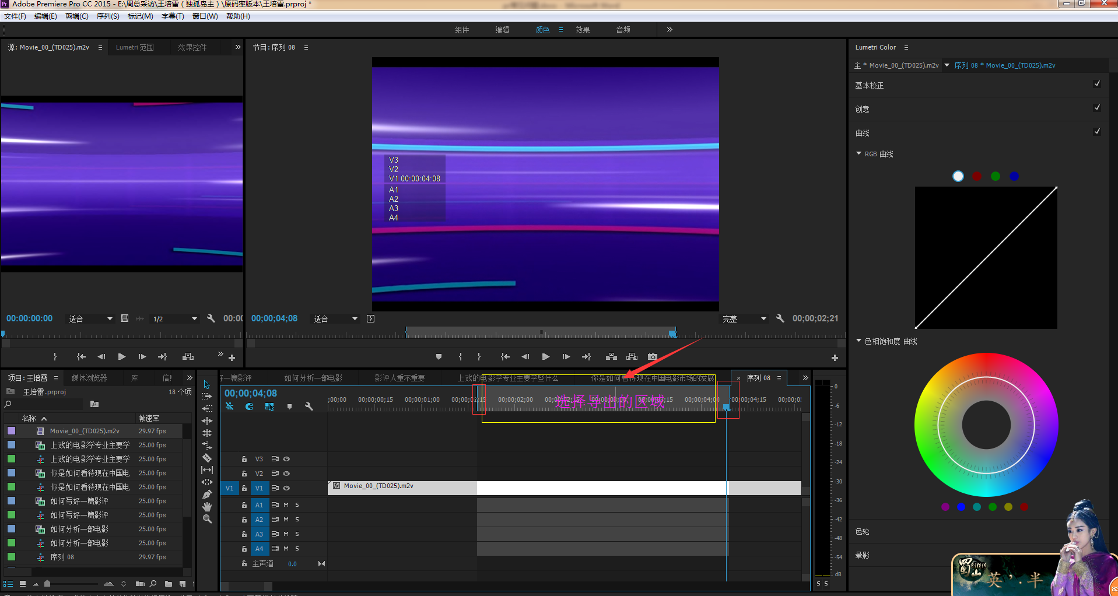The image size is (1118, 596).
Task: Select the Razor tool in the toolbar
Action: pyautogui.click(x=207, y=458)
